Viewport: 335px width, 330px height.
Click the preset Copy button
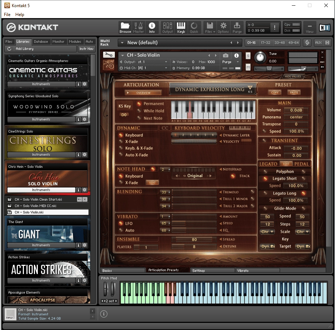tap(275, 92)
